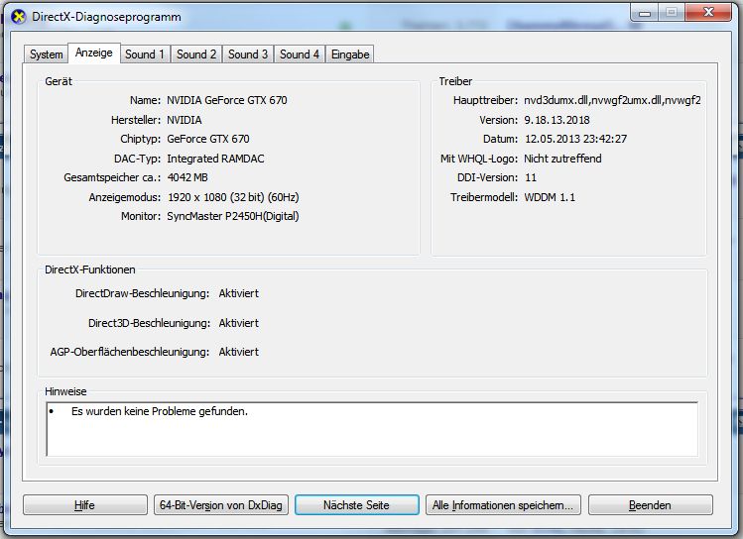
Task: Click monitor value 'SyncMaster P2450H(Digital)'
Action: point(233,216)
